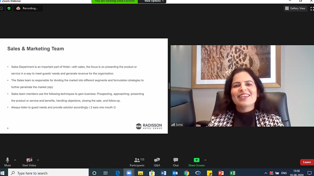Click the divider between slide and video

coord(169,86)
